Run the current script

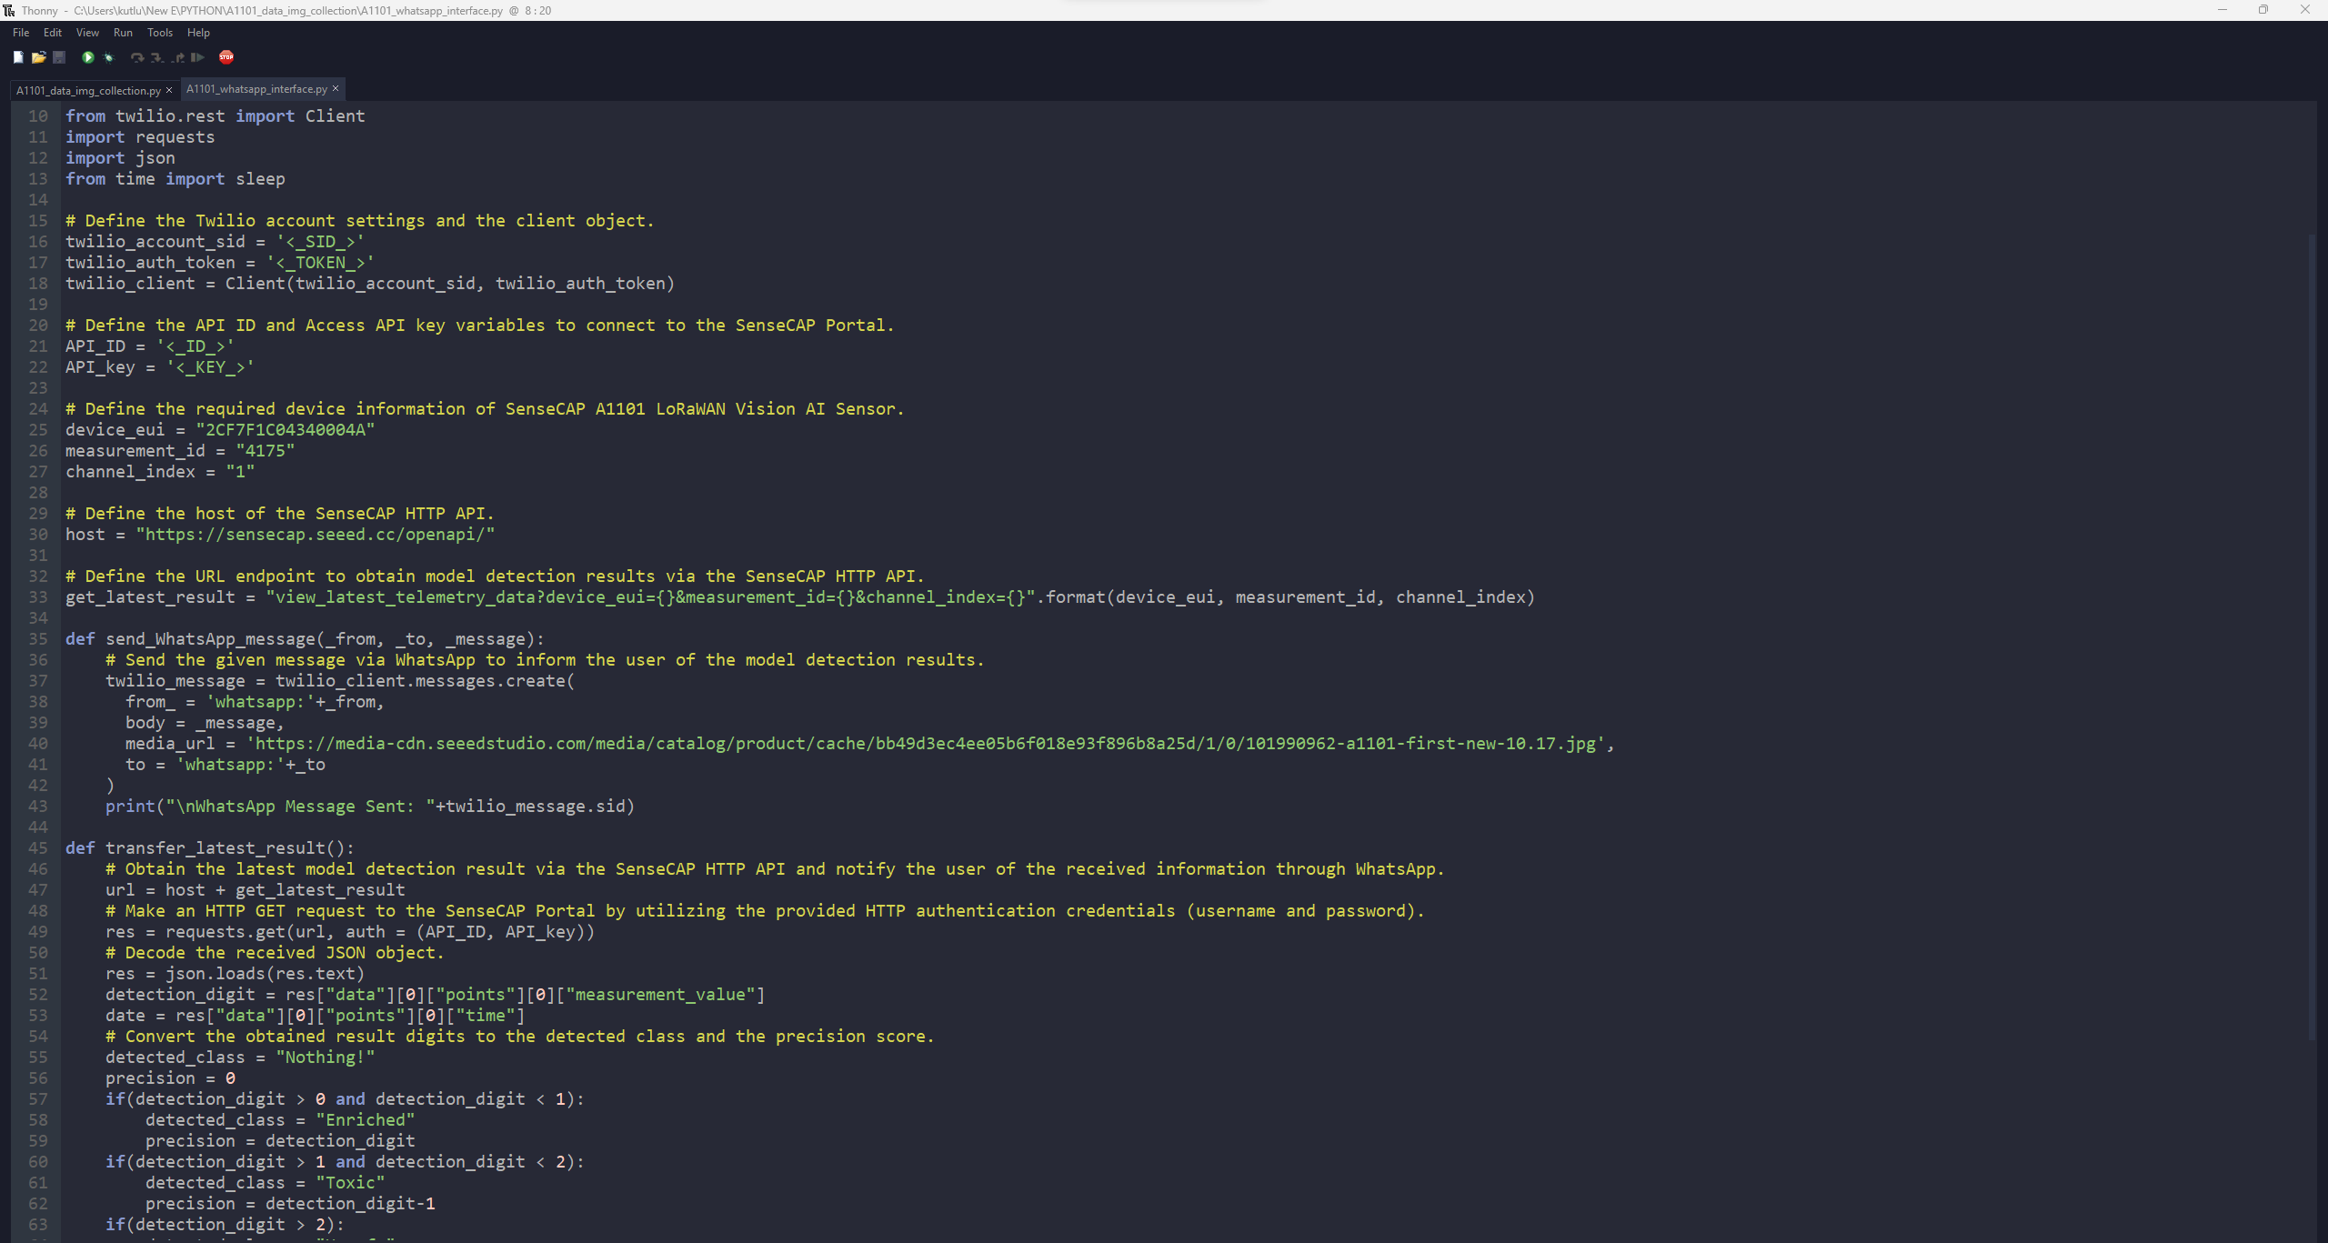click(88, 57)
